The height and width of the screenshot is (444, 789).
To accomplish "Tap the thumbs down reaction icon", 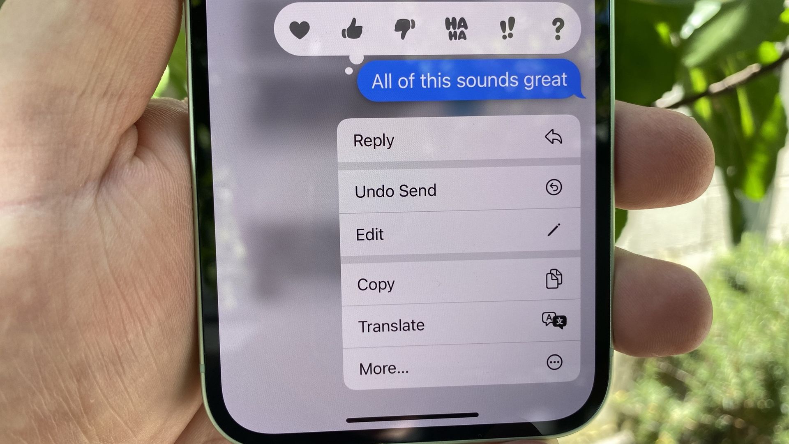I will 404,30.
